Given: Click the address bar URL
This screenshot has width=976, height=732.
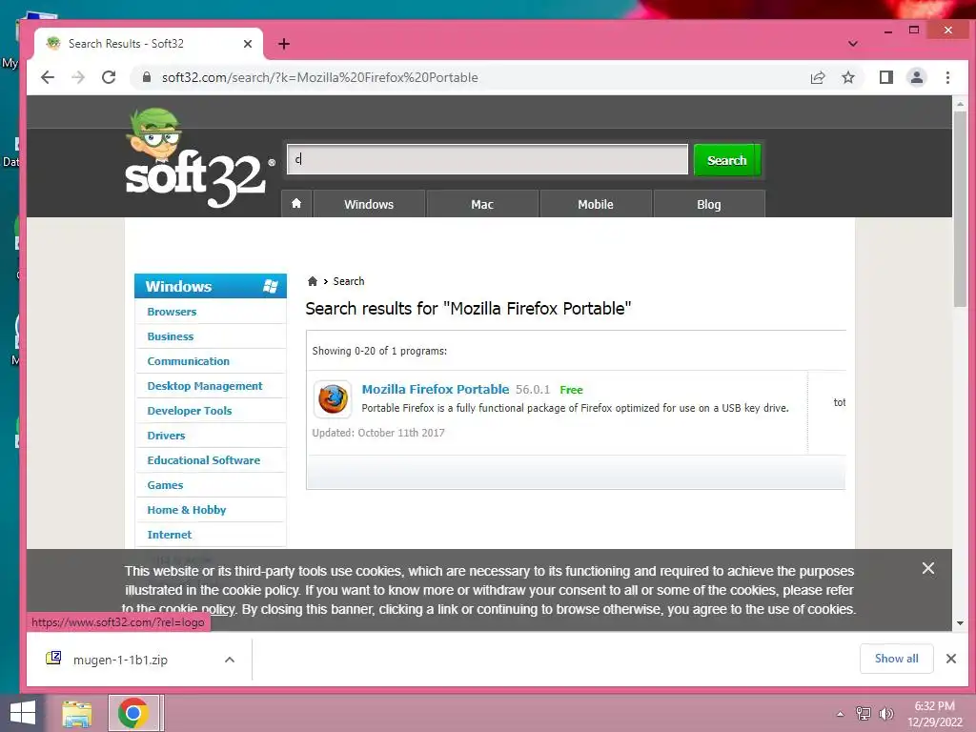Looking at the screenshot, I should [320, 77].
